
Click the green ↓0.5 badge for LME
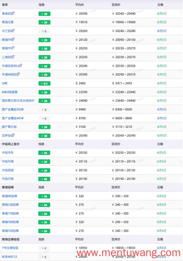(x=44, y=84)
